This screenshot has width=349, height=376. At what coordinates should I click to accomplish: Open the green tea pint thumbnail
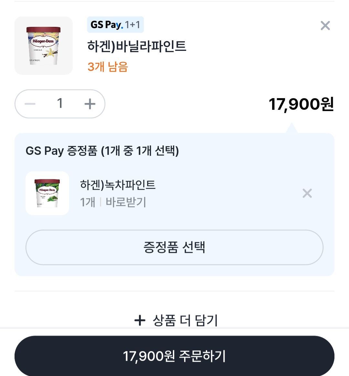(x=47, y=193)
